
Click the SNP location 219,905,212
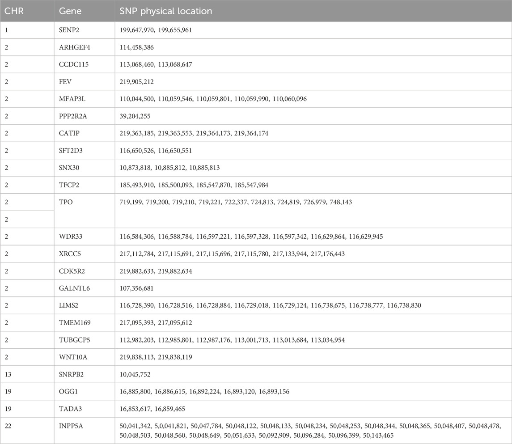pos(136,82)
